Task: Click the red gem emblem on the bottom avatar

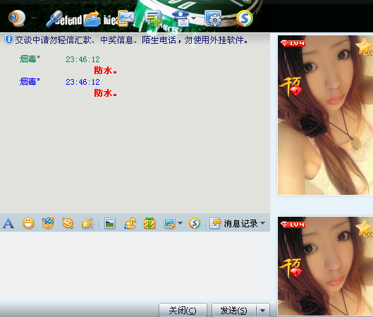Action: click(x=295, y=273)
